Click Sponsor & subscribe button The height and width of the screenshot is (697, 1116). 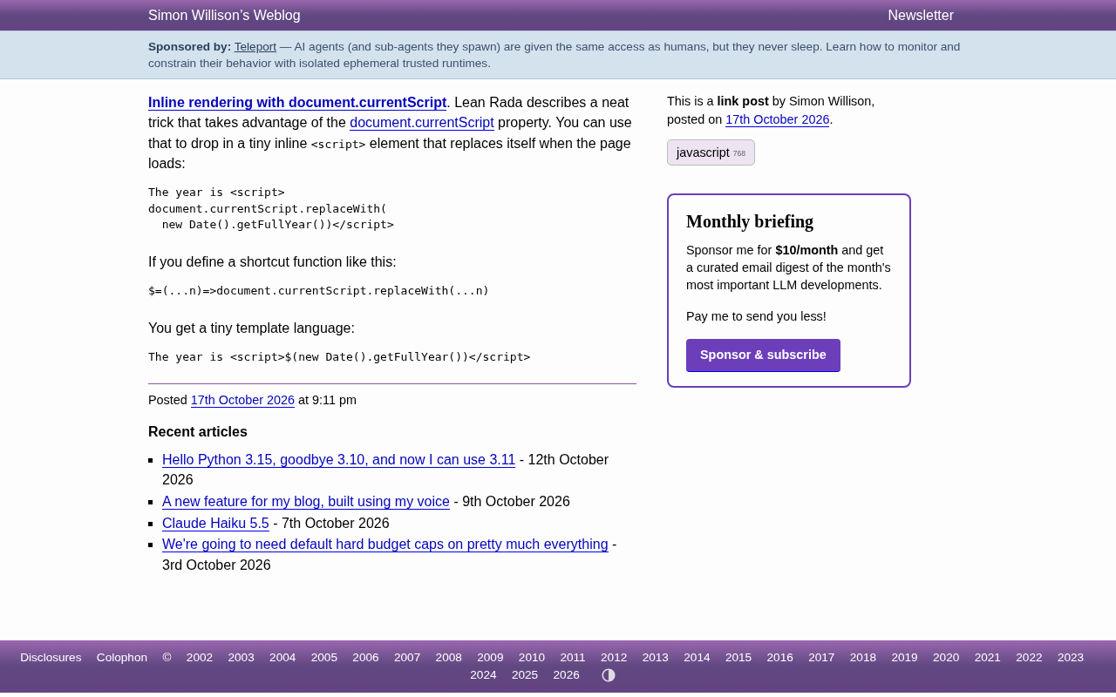pos(763,355)
